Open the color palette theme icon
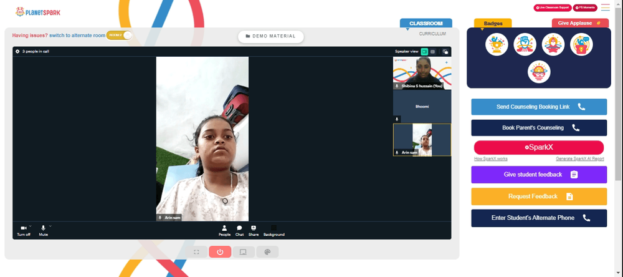The width and height of the screenshot is (623, 277). click(267, 252)
